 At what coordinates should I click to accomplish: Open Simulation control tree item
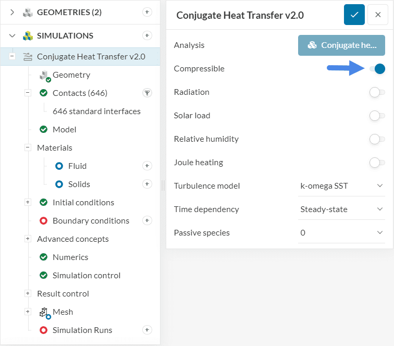(86, 276)
